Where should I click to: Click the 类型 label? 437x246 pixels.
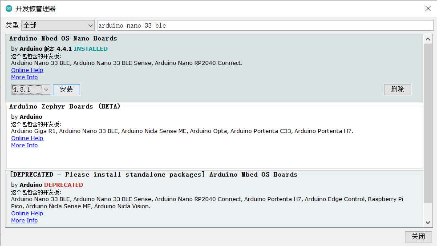click(12, 25)
